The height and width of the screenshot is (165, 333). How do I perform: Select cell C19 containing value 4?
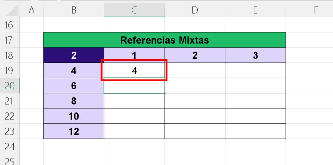134,70
